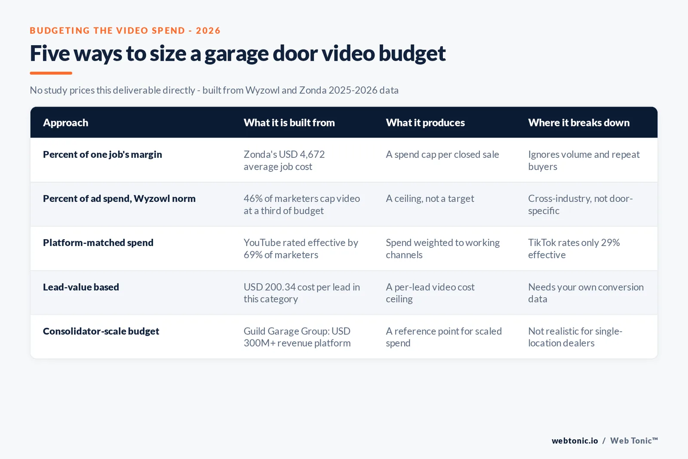Image resolution: width=688 pixels, height=459 pixels.
Task: Open the webtonic.io footer link
Action: tap(575, 441)
